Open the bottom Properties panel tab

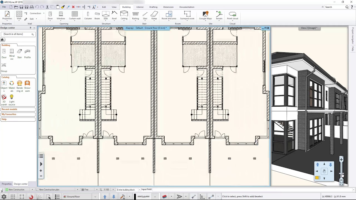click(7, 184)
